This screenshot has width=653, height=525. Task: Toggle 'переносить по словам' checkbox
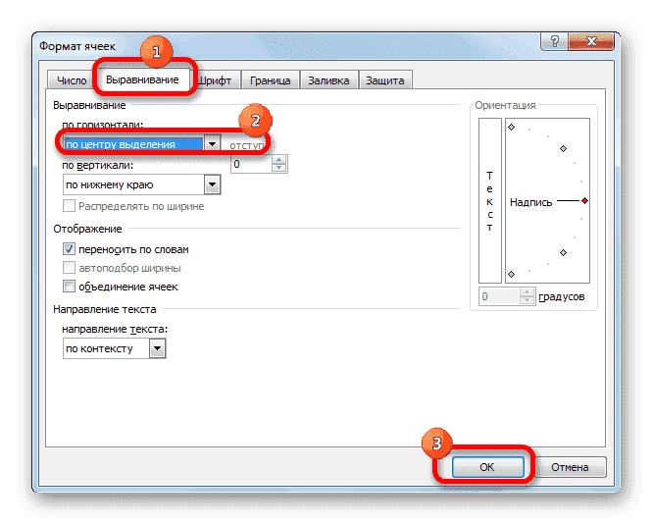[70, 249]
